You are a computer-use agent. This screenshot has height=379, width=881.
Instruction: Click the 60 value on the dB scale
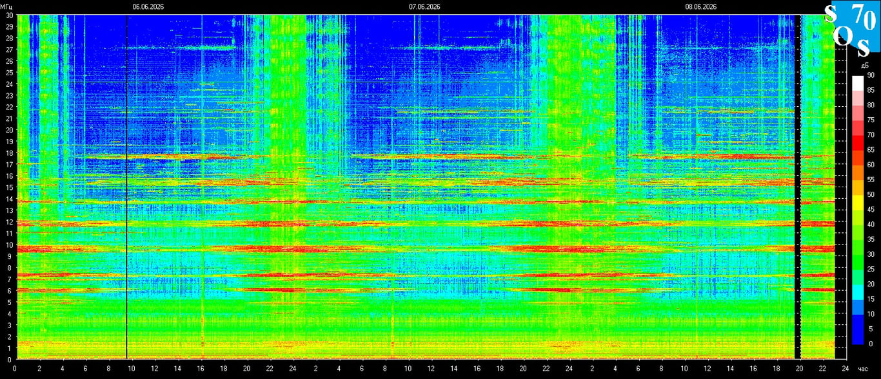coord(871,165)
